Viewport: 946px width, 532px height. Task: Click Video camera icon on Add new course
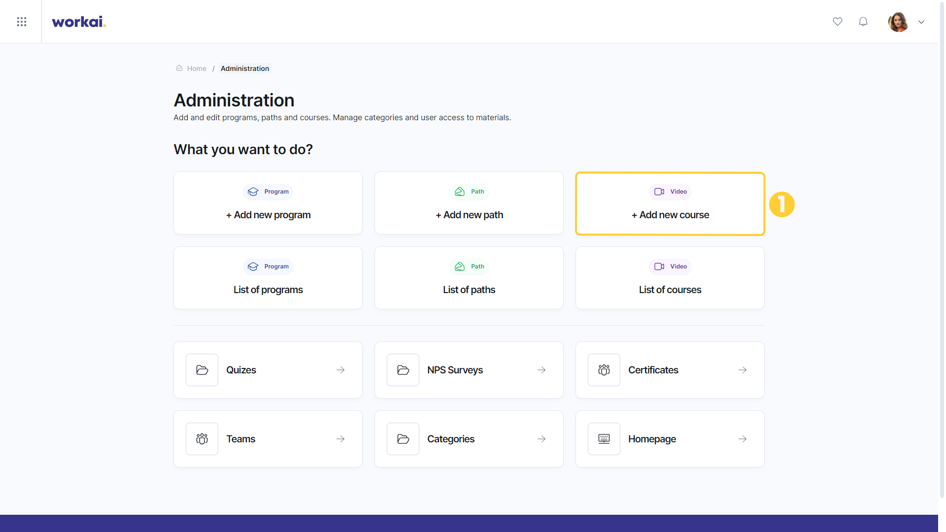click(x=659, y=192)
